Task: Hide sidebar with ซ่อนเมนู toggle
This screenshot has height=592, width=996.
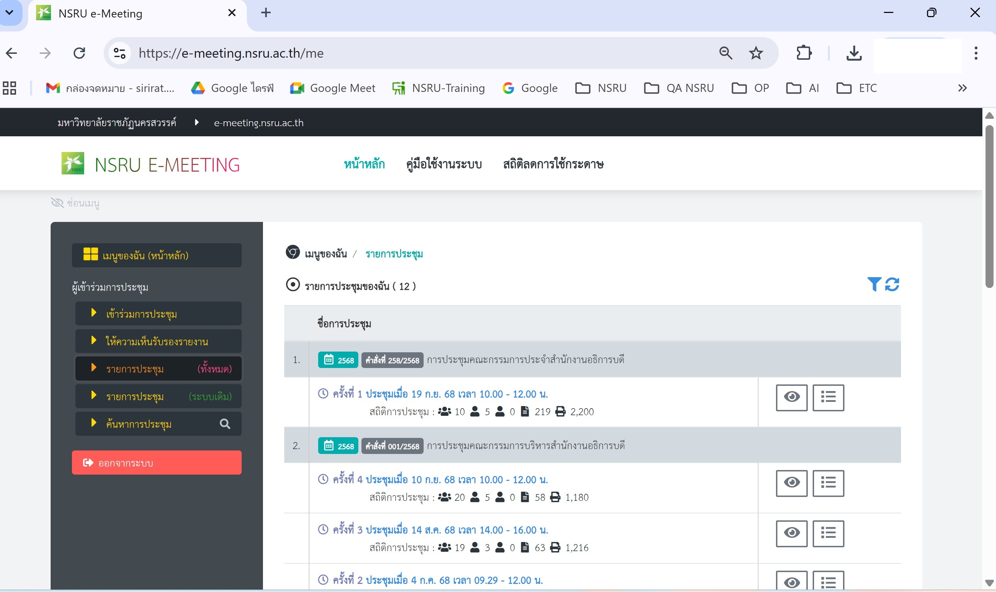Action: (75, 203)
